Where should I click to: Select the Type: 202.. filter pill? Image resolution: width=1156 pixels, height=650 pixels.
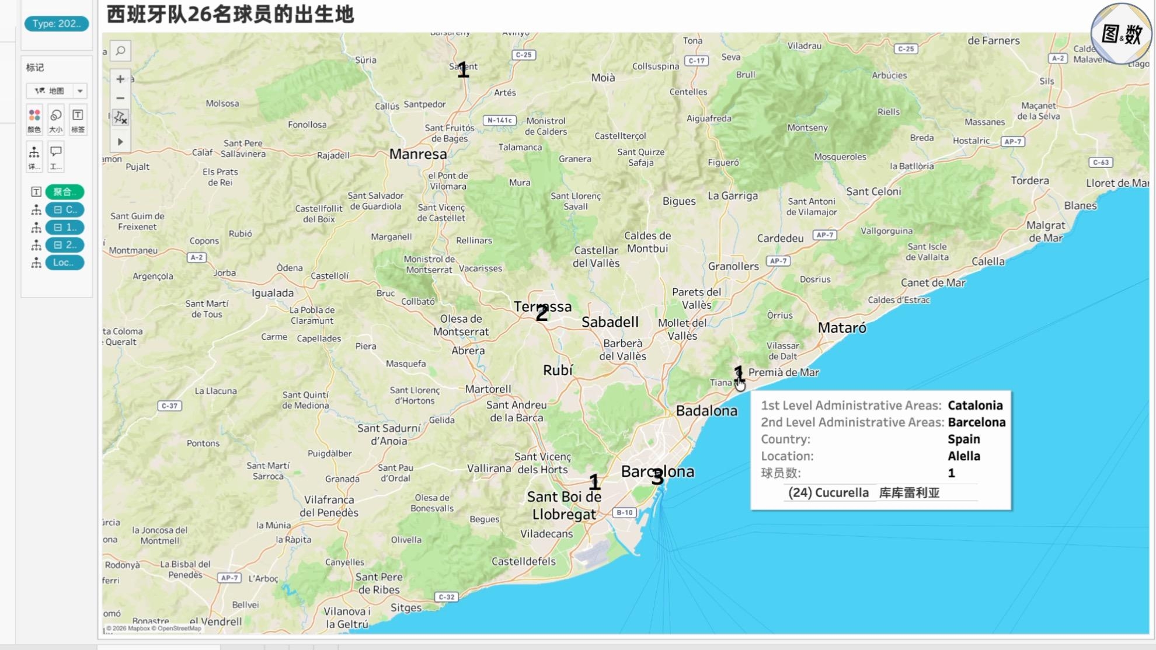point(57,24)
